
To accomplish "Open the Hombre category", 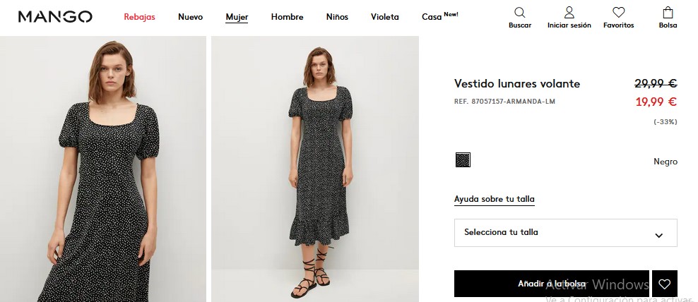I will coord(287,17).
